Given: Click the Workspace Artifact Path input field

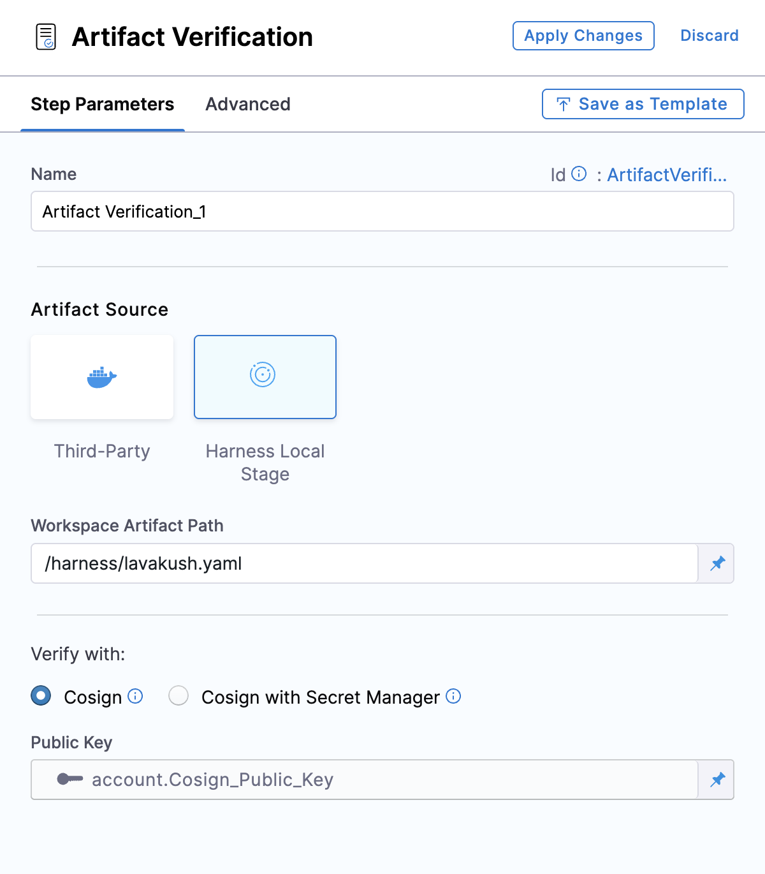Looking at the screenshot, I should tap(365, 563).
